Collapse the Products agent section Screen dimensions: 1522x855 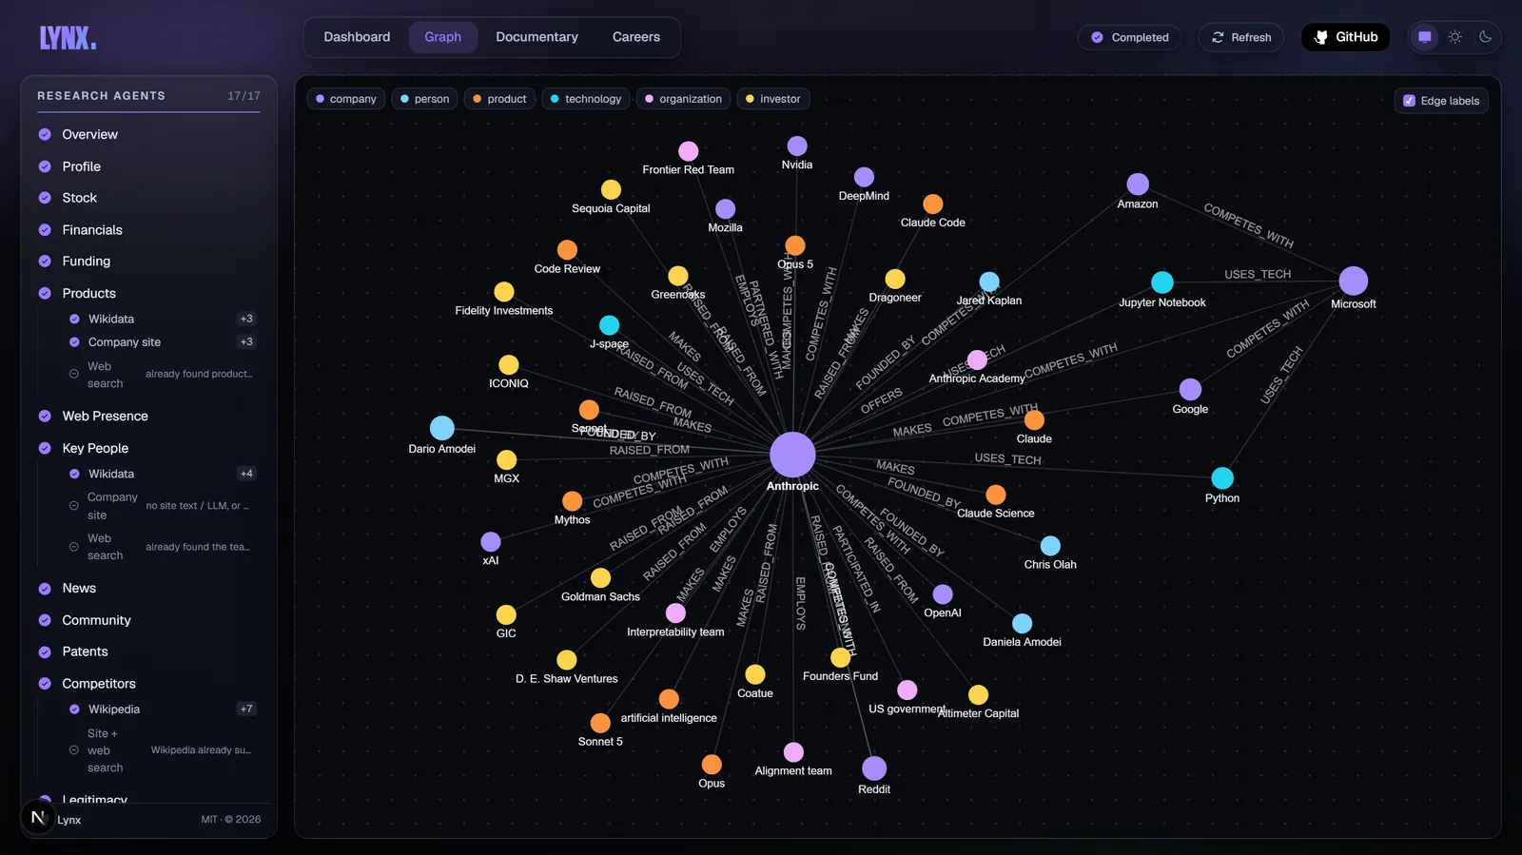point(148,293)
